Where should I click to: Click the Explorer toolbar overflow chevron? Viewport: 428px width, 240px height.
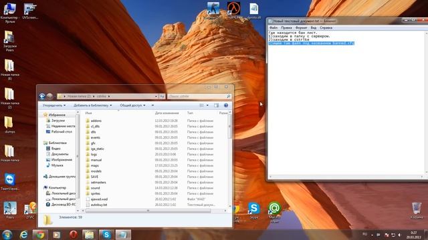[152, 105]
